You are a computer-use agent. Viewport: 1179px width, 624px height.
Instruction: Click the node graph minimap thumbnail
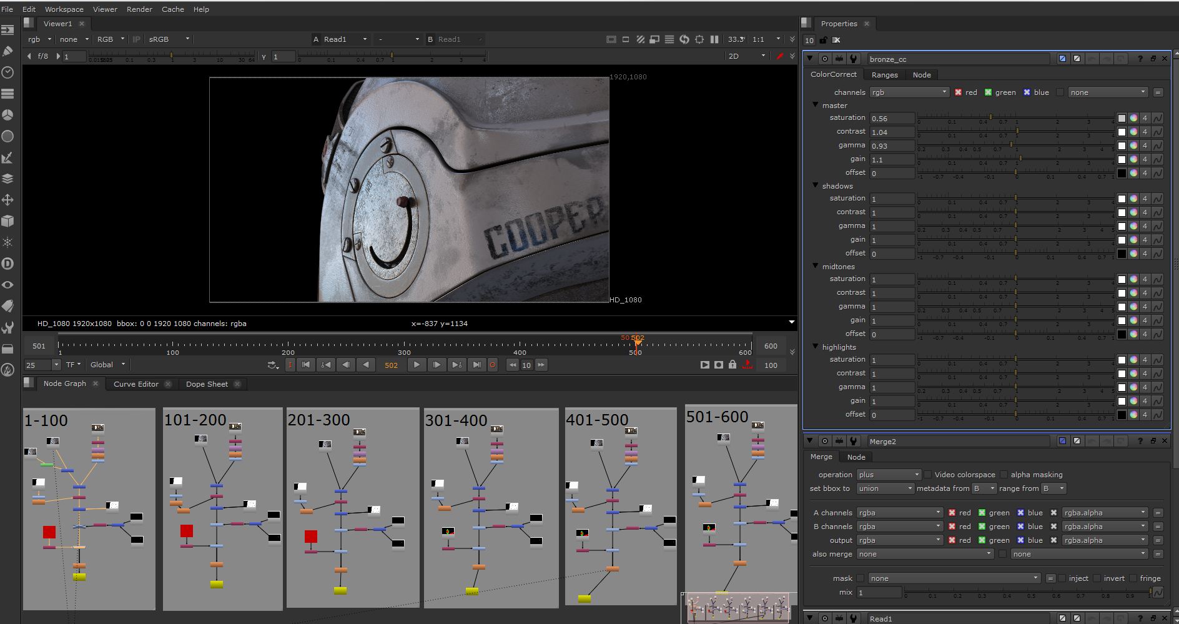[x=739, y=608]
